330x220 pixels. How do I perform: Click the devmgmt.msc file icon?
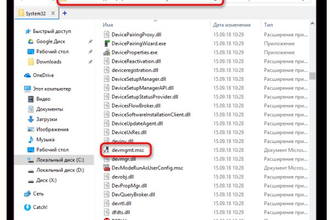point(107,150)
